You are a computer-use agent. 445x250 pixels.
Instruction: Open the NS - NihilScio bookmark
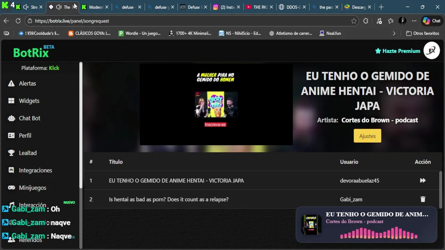pos(240,33)
